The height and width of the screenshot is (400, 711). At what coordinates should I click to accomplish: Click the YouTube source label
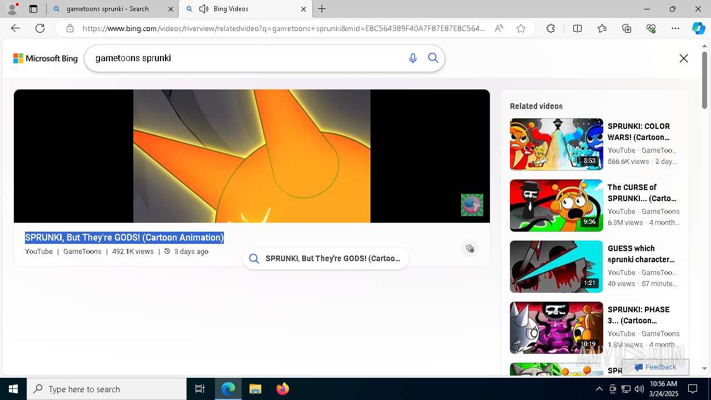click(x=39, y=252)
